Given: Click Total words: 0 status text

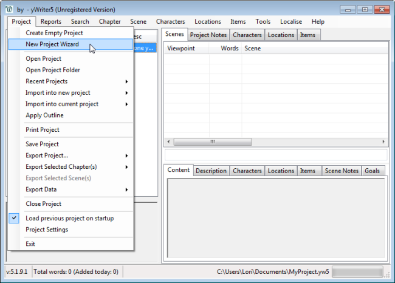Looking at the screenshot, I should tap(76, 272).
